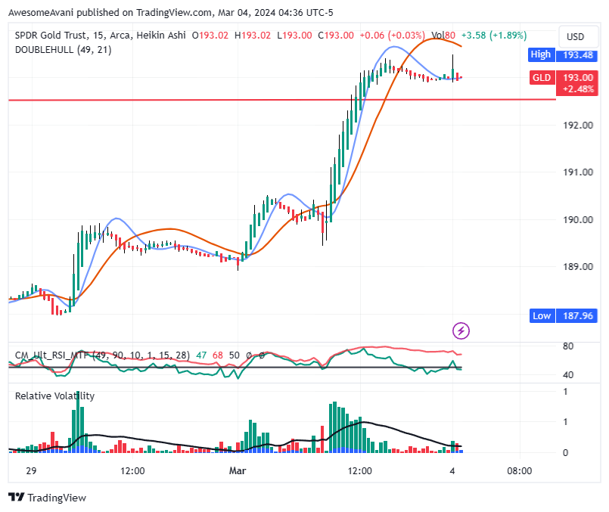
Task: Click the 192.00 price axis label
Action: [x=578, y=126]
